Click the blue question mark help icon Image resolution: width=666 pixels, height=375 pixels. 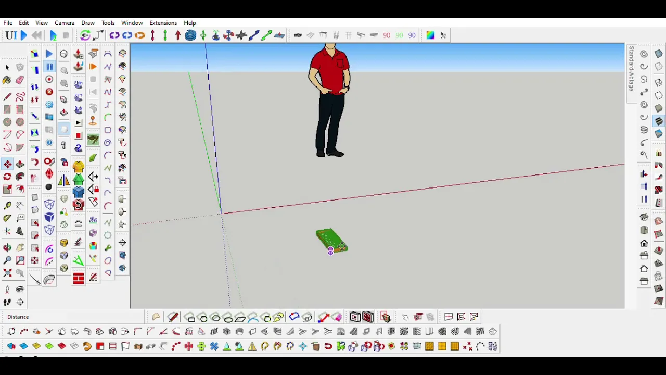pyautogui.click(x=49, y=142)
